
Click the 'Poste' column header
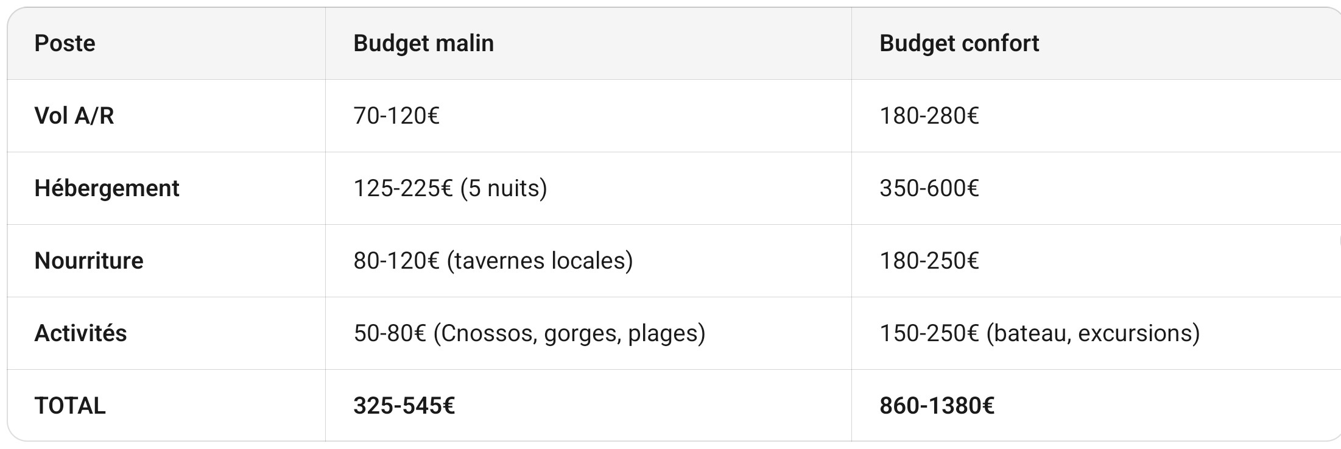tap(65, 43)
